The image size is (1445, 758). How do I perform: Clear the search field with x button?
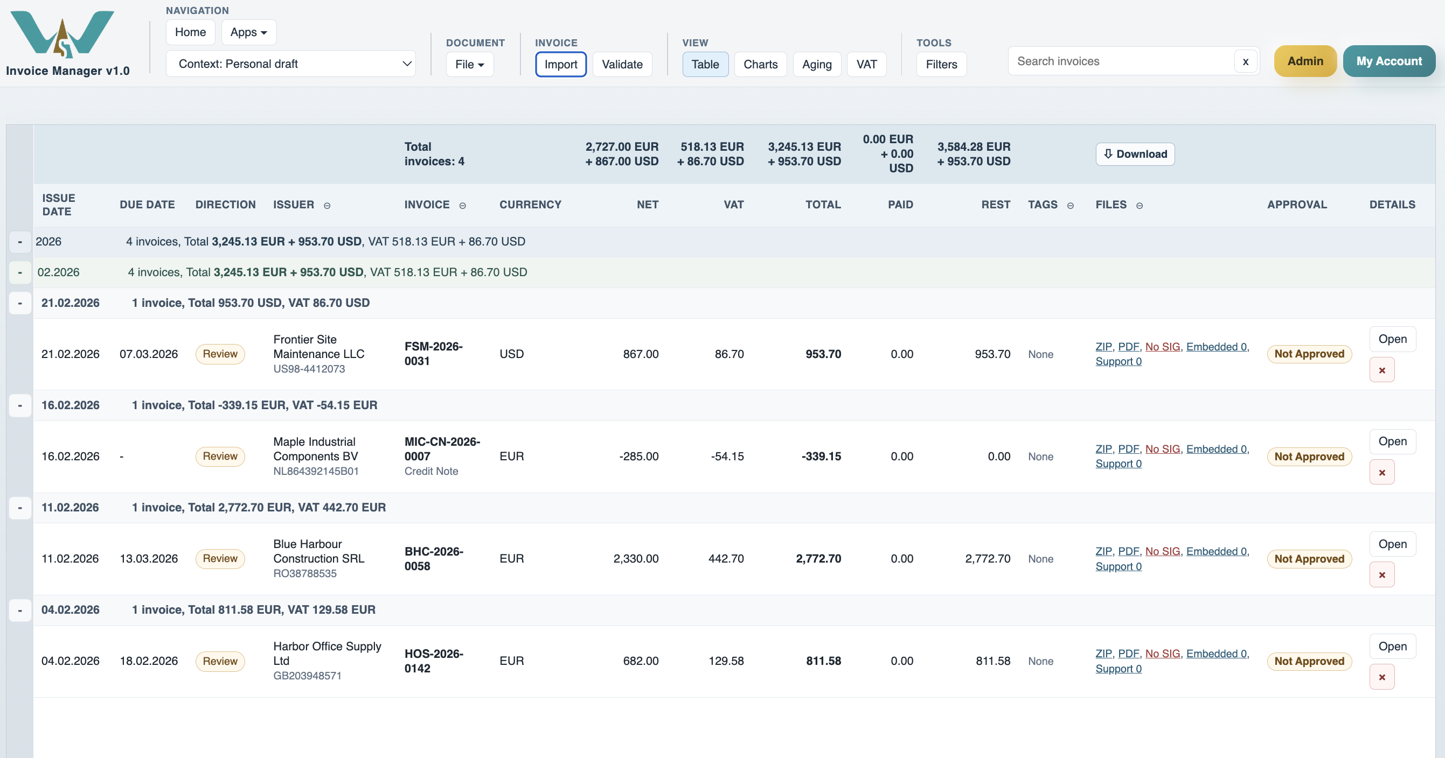point(1245,61)
